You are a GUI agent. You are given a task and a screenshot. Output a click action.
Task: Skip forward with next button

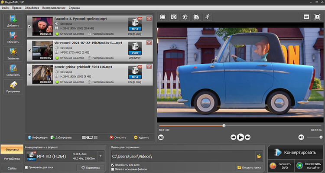click(248, 137)
